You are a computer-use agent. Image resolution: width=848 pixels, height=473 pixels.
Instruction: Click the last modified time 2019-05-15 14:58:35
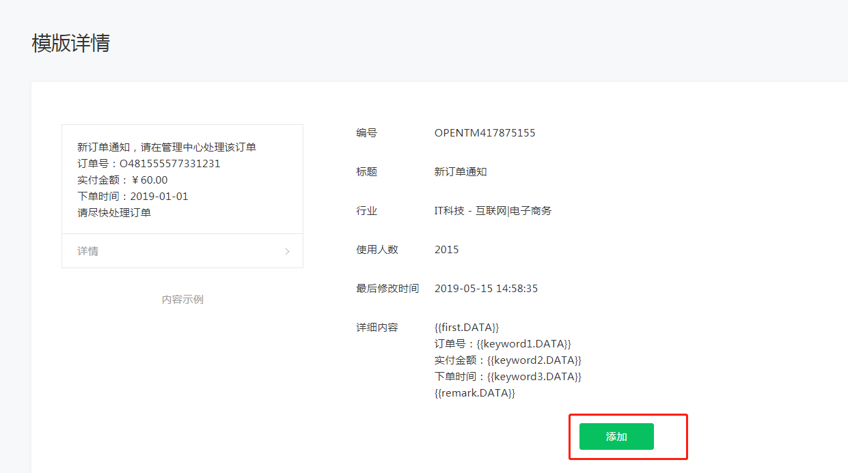pos(486,289)
